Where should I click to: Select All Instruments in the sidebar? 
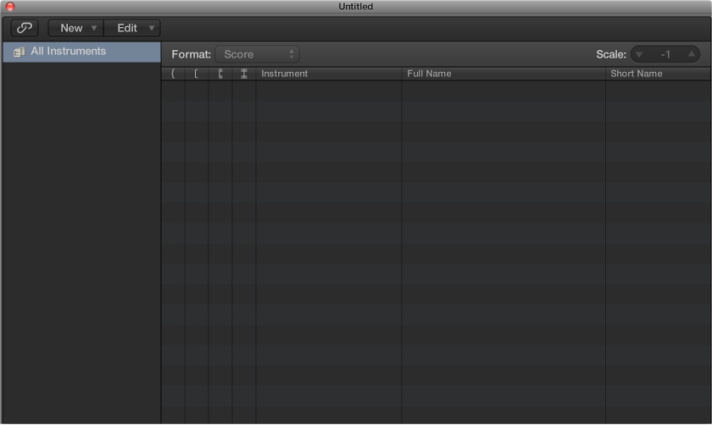[69, 52]
